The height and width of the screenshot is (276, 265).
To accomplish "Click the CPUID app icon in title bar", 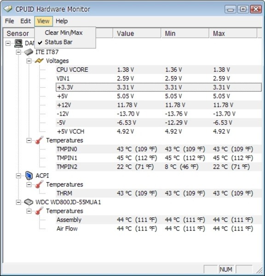I will [x=8, y=9].
